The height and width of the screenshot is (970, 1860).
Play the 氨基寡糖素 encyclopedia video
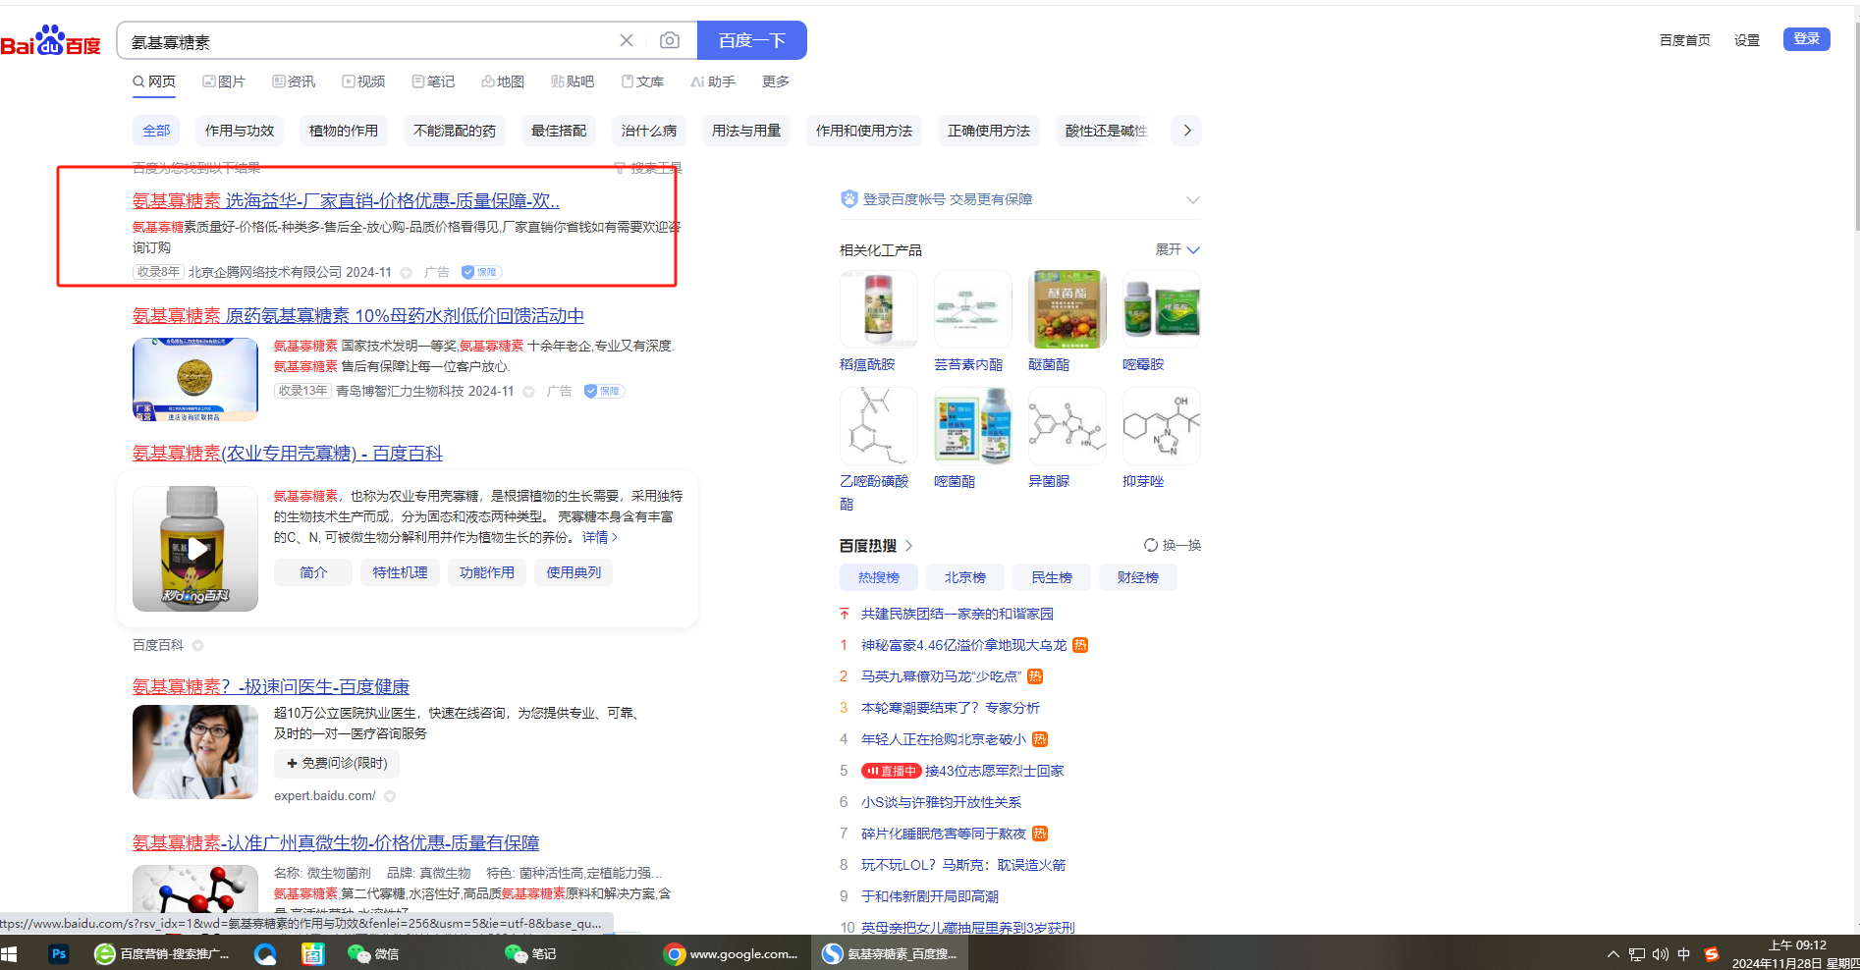click(x=196, y=549)
